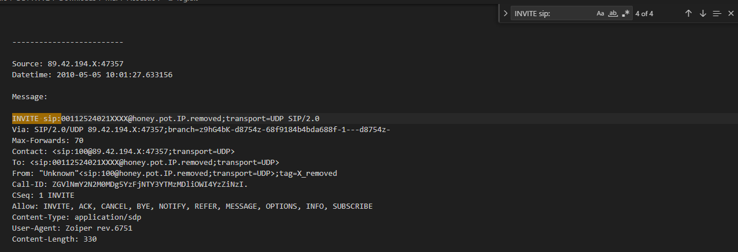Click the highlighted "INVITE sip:" match
The width and height of the screenshot is (738, 252).
pos(36,118)
